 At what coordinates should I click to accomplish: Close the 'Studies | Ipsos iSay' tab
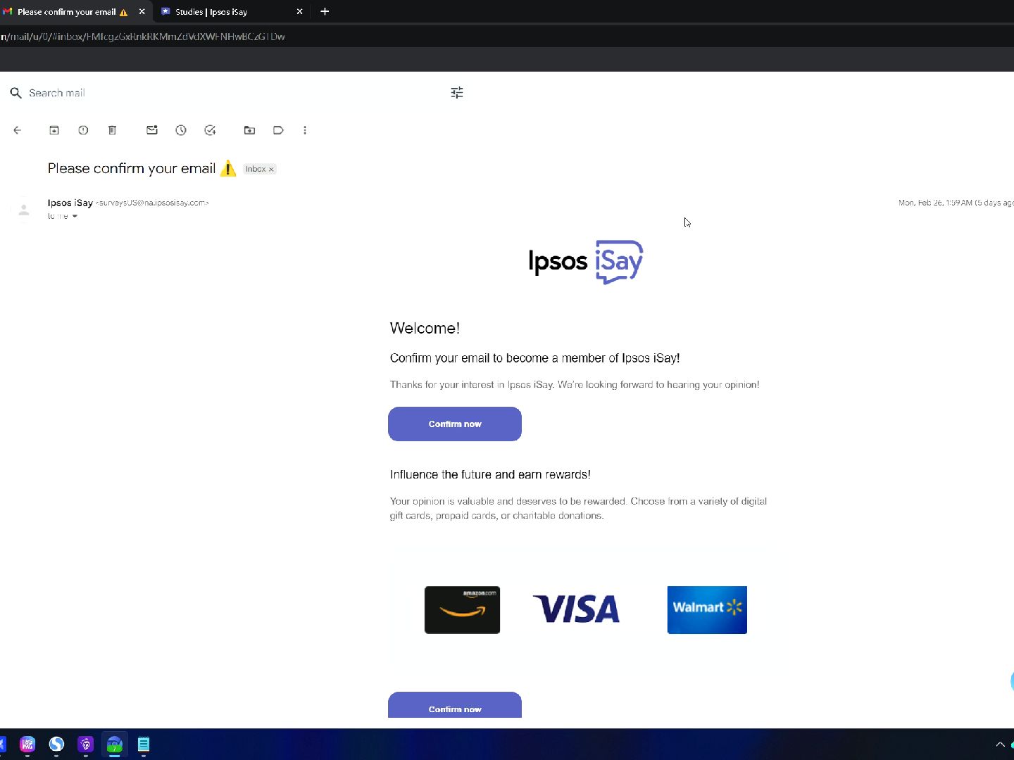[299, 12]
